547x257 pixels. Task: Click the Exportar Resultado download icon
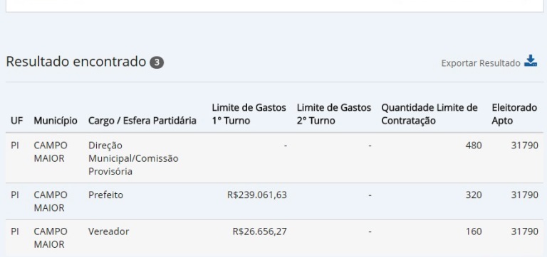click(x=531, y=61)
